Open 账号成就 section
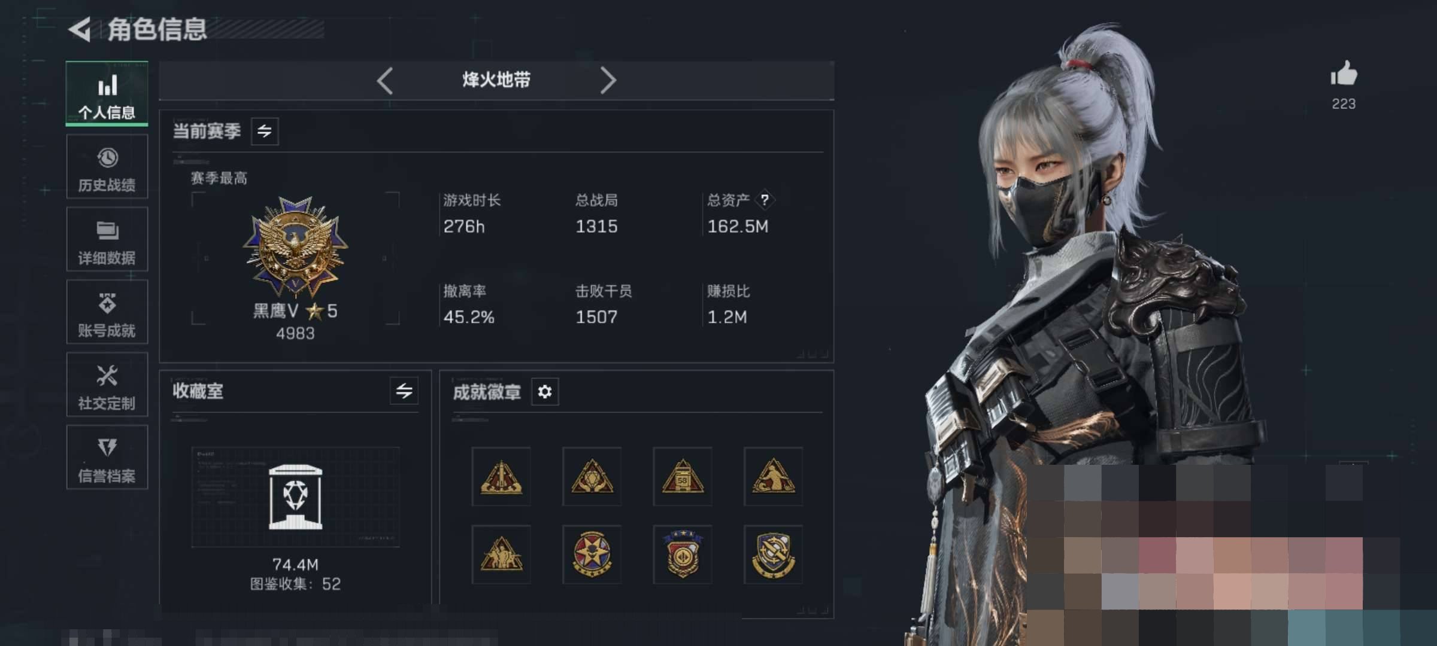Viewport: 1437px width, 646px height. point(107,312)
